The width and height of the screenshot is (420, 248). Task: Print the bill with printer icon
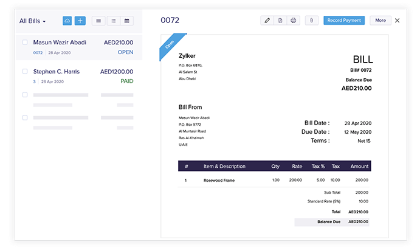[x=294, y=20]
